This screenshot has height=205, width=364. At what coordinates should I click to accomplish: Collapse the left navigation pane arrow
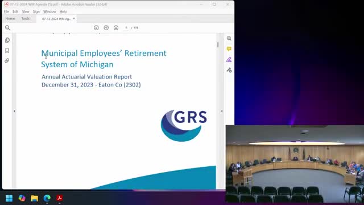point(14,112)
